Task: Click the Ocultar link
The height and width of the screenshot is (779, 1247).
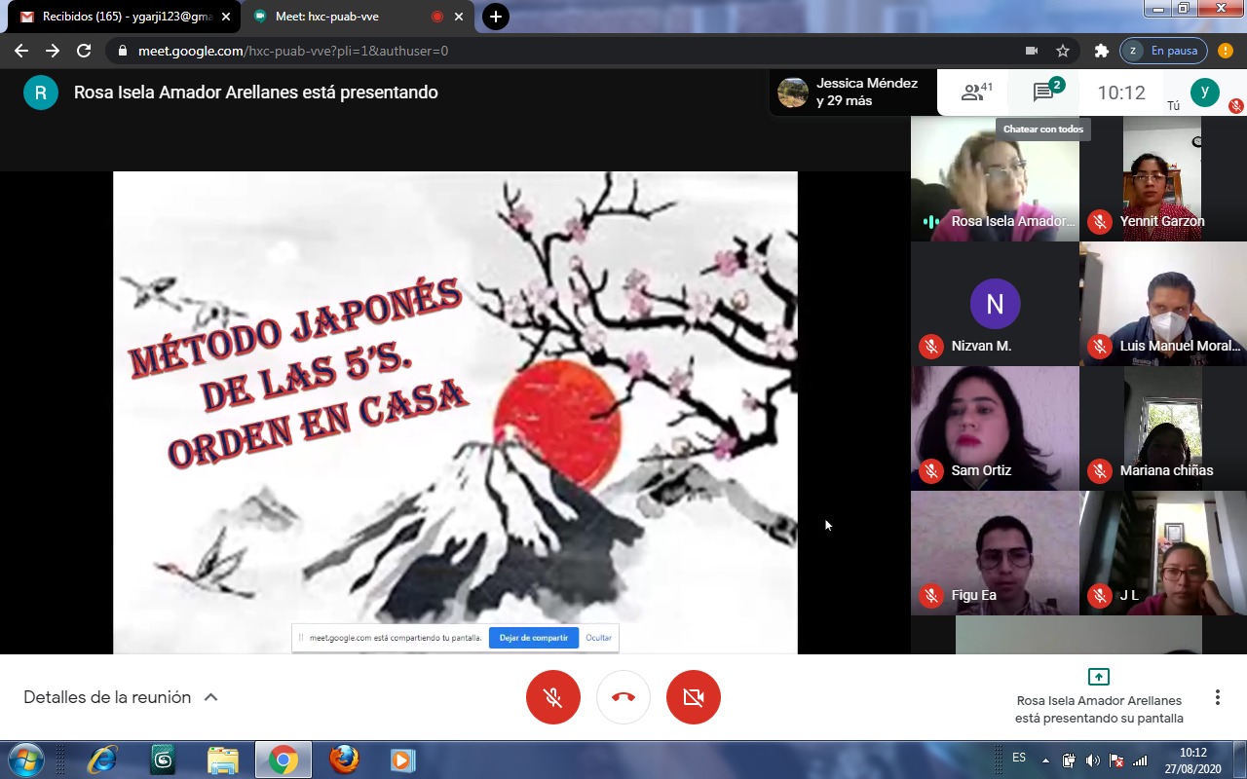Action: click(x=598, y=638)
